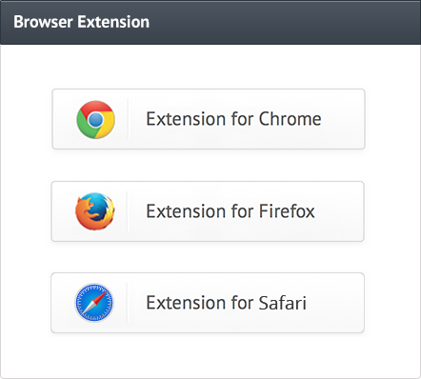
Task: Open the Extension for Chrome button
Action: click(x=209, y=119)
